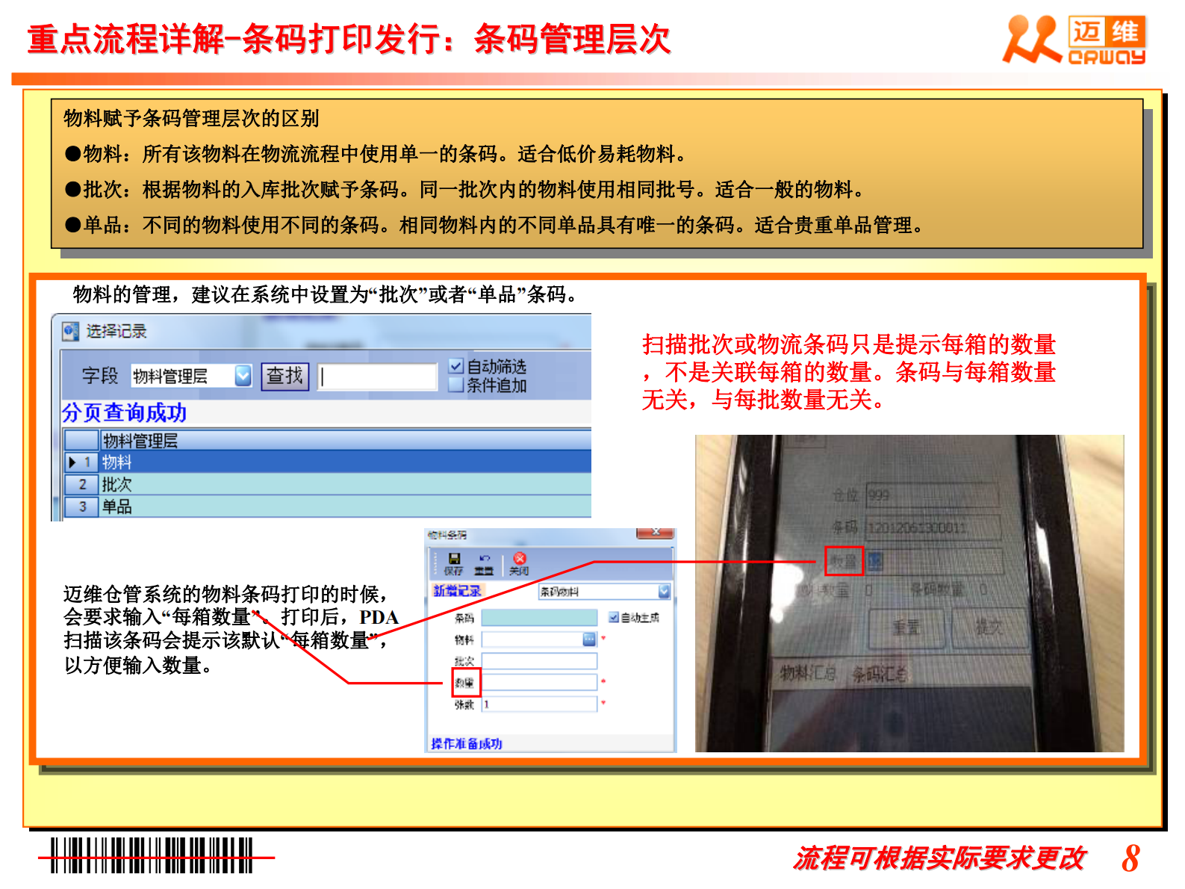
Task: Click the 物料 lookup ellipsis button
Action: click(589, 639)
